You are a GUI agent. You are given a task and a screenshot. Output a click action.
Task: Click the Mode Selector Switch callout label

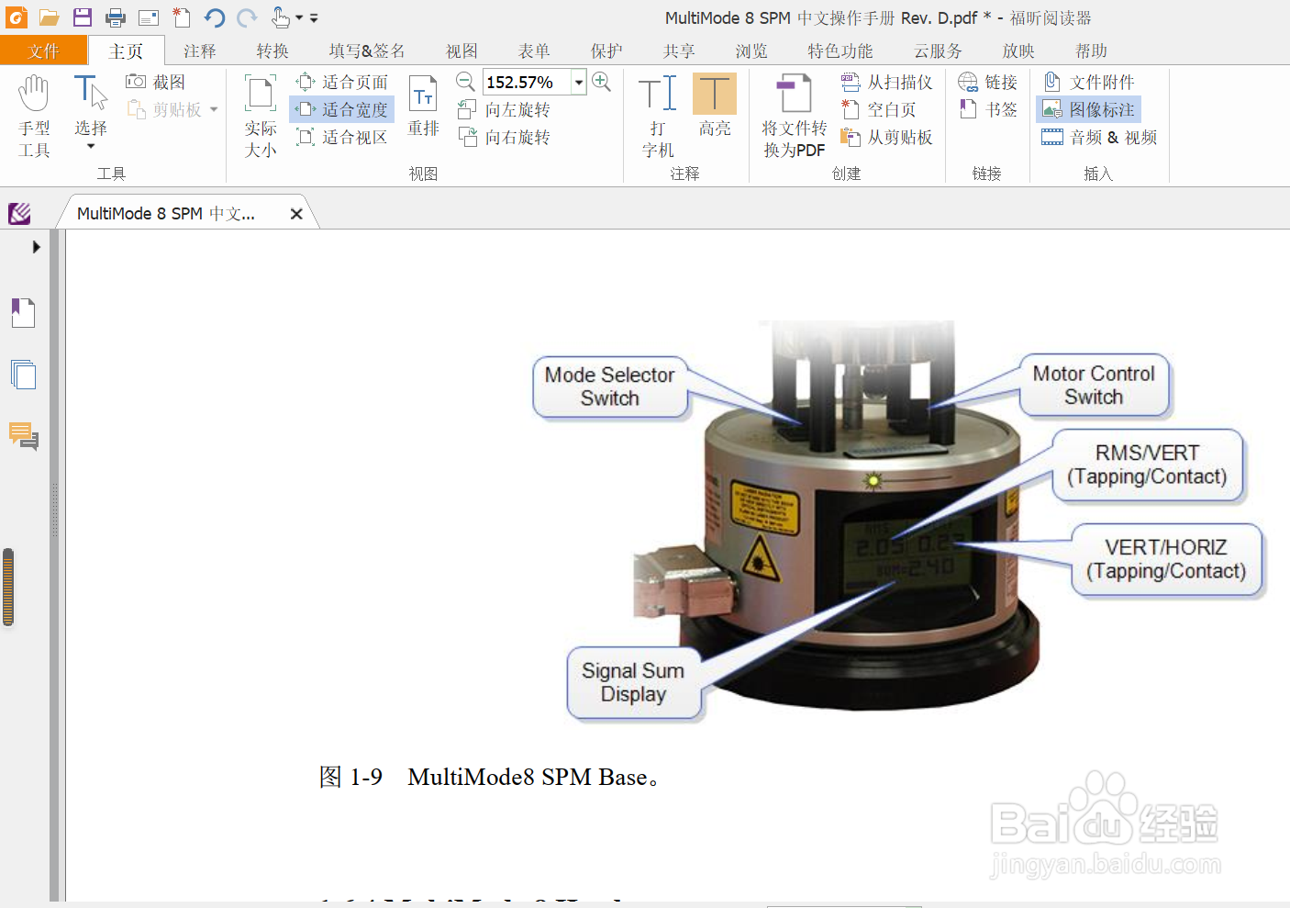609,387
